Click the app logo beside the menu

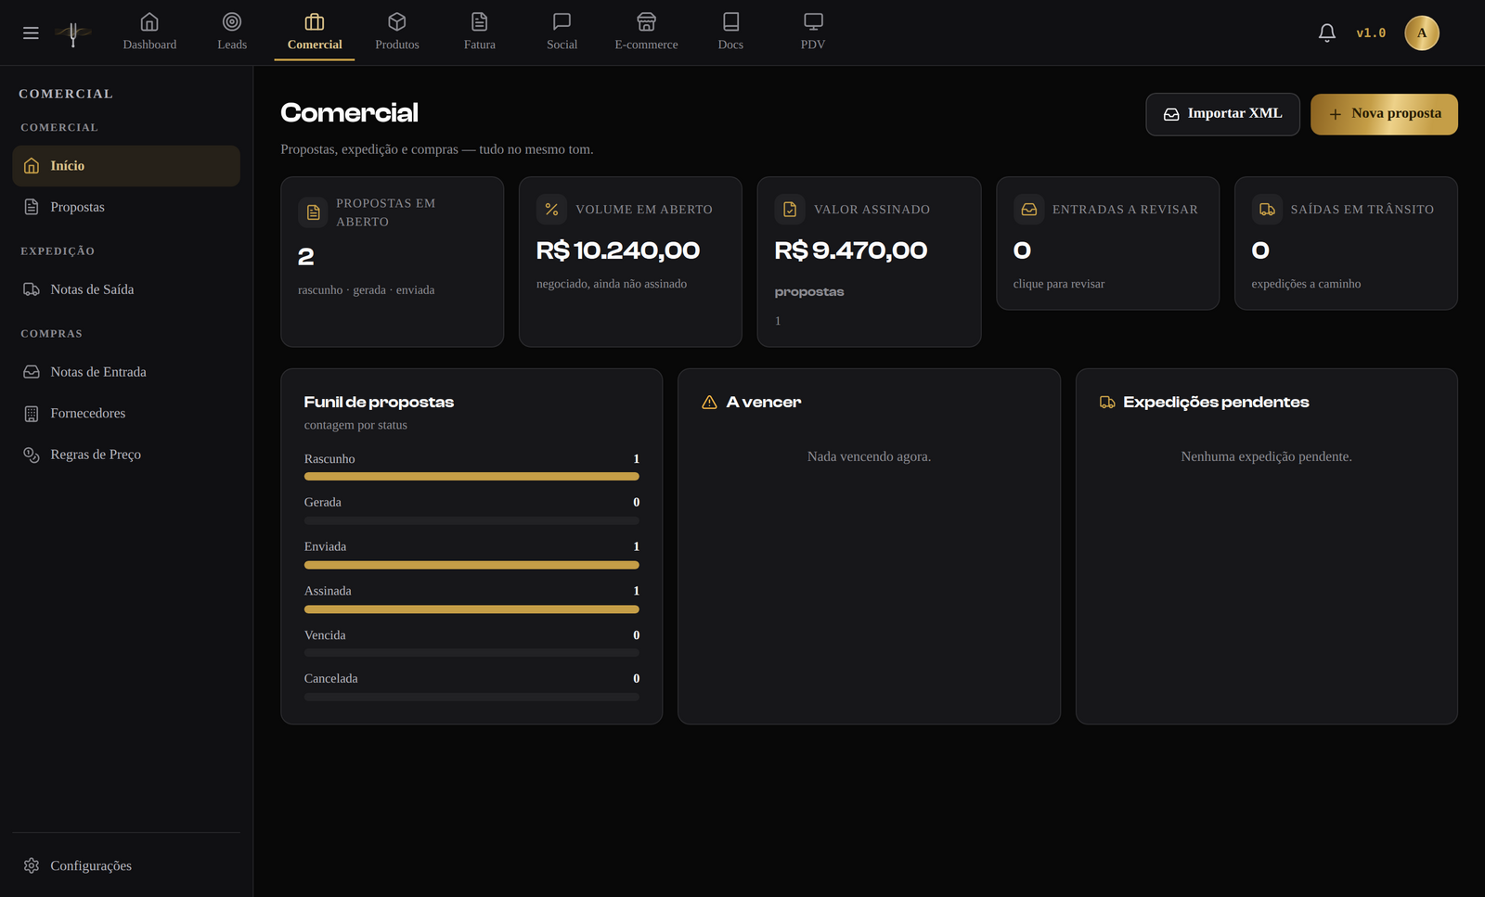pos(72,33)
